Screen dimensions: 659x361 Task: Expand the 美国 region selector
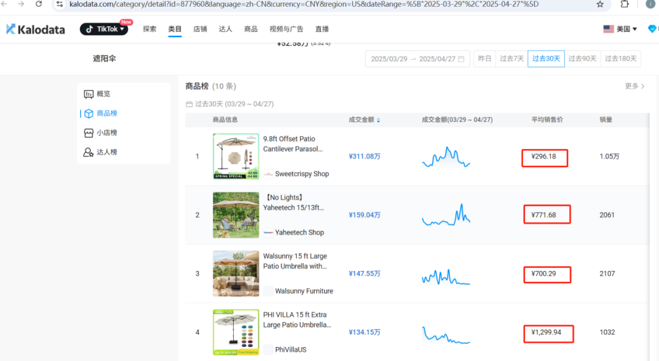pos(621,29)
